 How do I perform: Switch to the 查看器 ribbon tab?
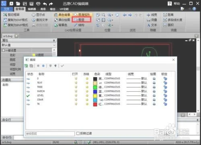pyautogui.click(x=20, y=9)
